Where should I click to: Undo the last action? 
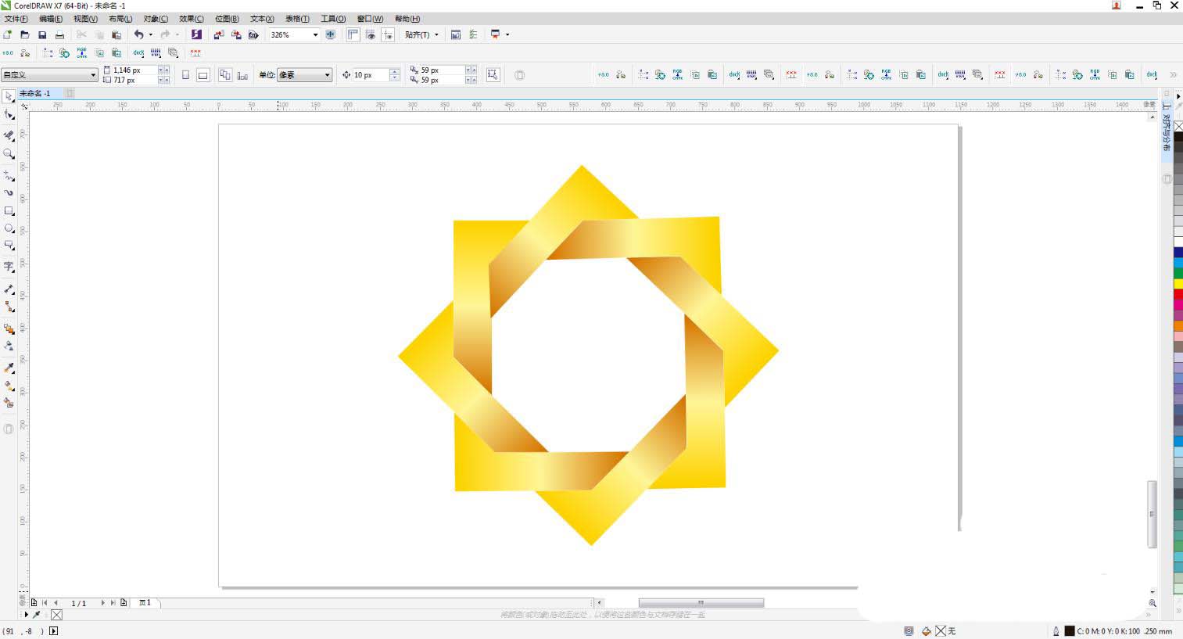coord(138,34)
